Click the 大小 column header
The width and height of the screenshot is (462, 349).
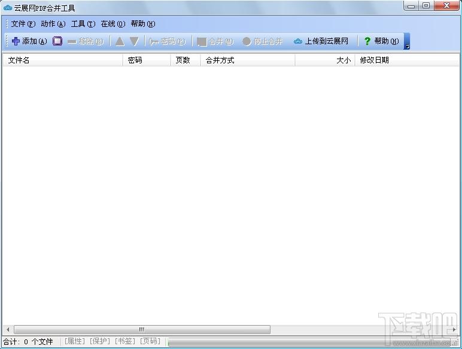click(325, 60)
